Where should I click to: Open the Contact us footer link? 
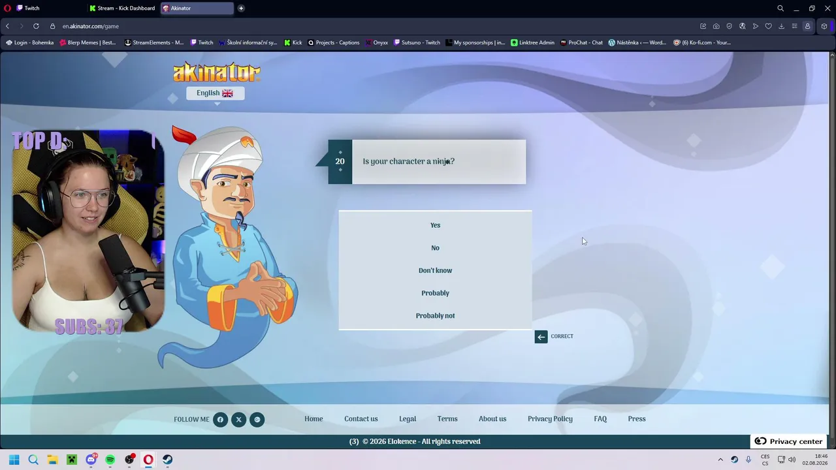click(361, 419)
